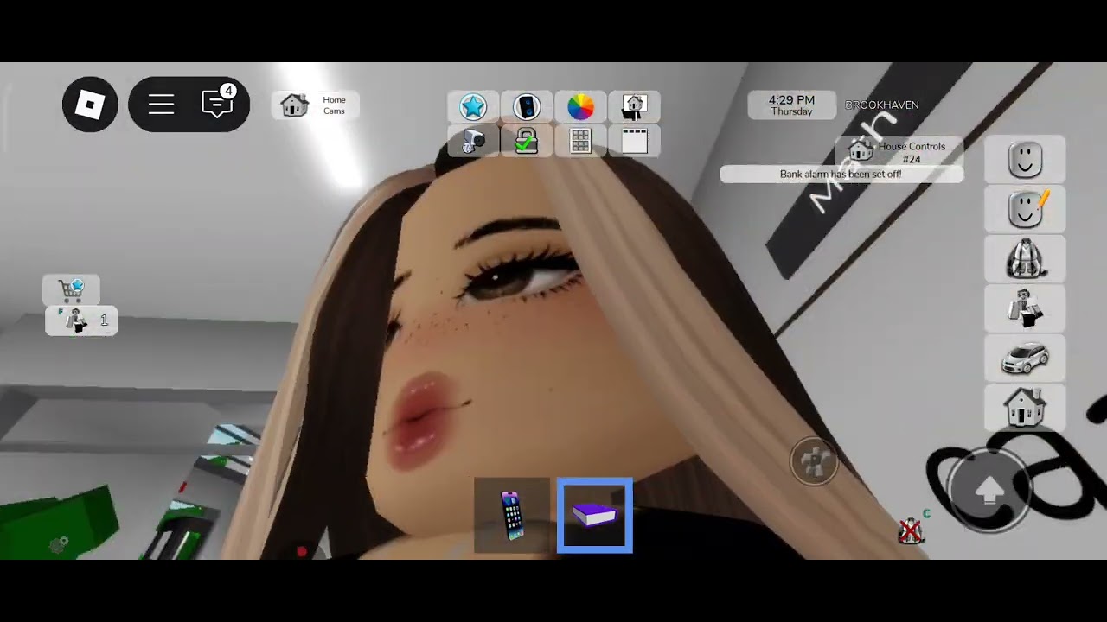
Task: Select the phone in the hotbar
Action: [x=512, y=515]
